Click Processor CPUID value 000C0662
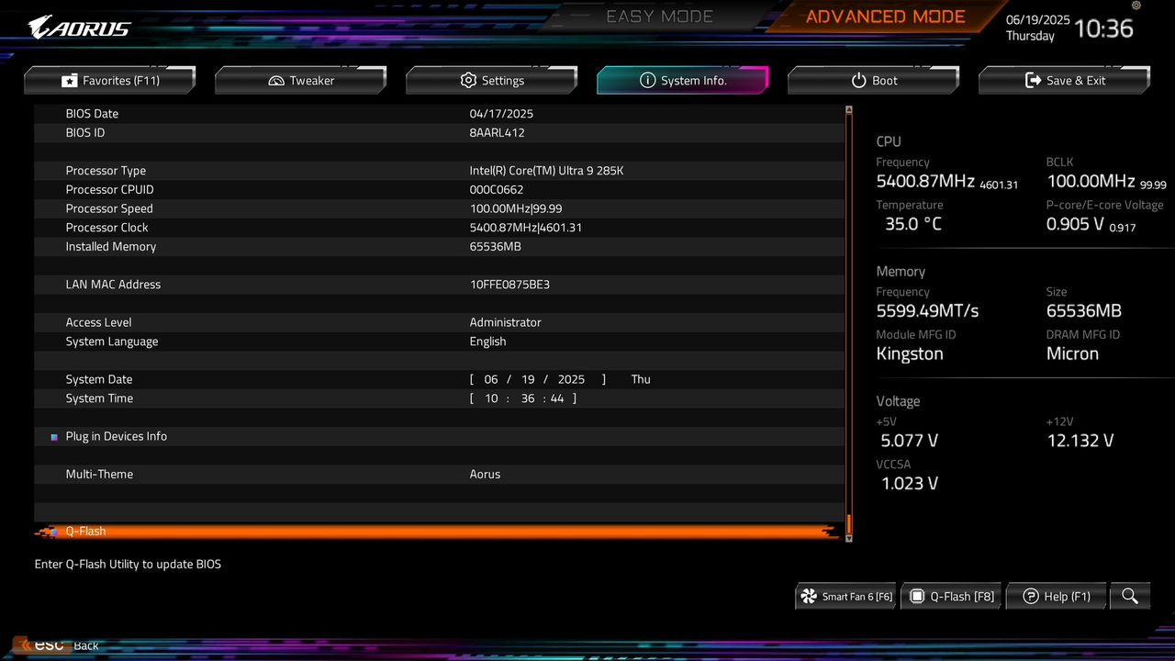1175x661 pixels. 497,190
